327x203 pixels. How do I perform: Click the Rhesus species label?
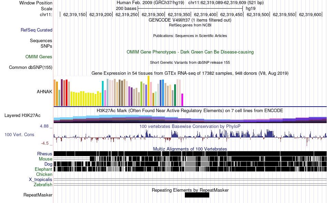coord(45,154)
